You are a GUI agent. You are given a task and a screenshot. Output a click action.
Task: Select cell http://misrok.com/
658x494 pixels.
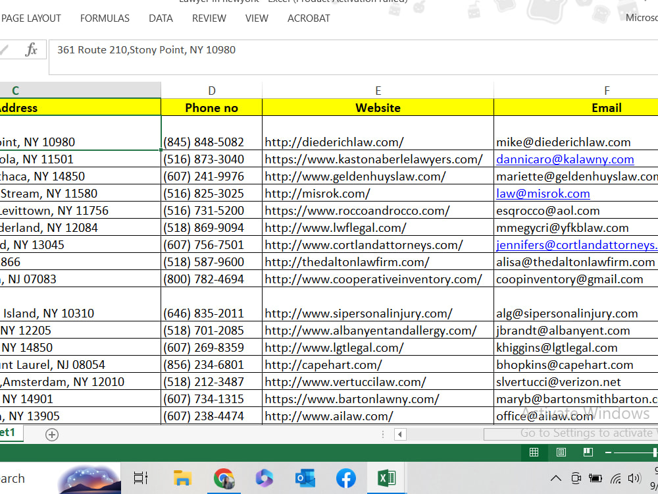tap(378, 194)
